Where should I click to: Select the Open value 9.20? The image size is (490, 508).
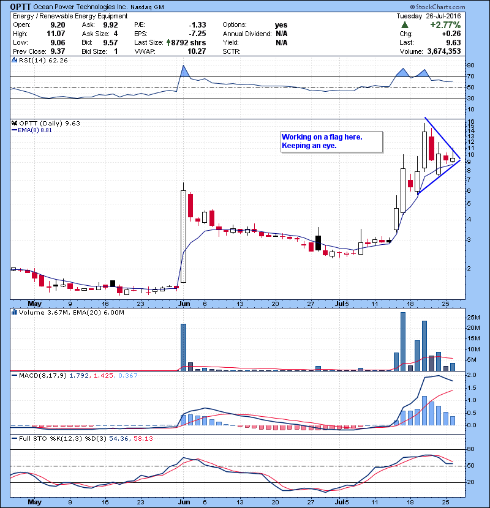[x=58, y=25]
